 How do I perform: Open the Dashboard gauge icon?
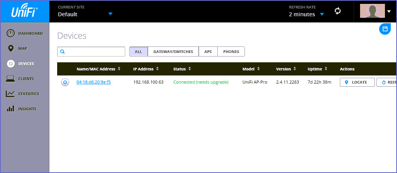tap(10, 34)
